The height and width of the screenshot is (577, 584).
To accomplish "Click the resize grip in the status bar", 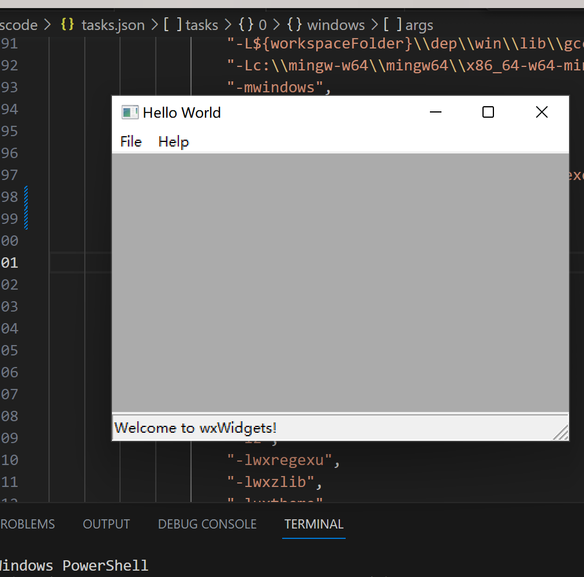I will coord(561,433).
